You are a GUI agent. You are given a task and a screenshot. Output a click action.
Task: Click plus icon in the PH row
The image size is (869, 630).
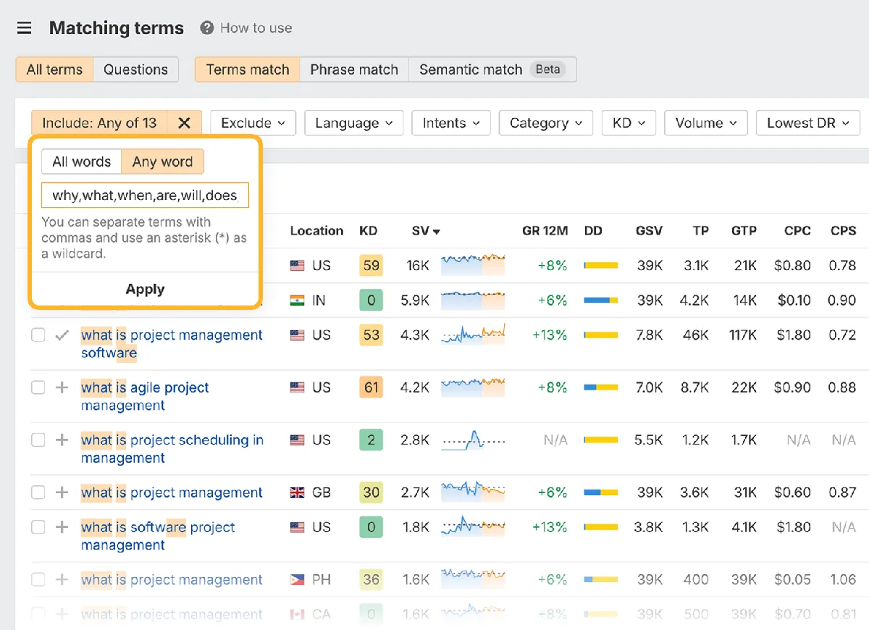point(62,579)
